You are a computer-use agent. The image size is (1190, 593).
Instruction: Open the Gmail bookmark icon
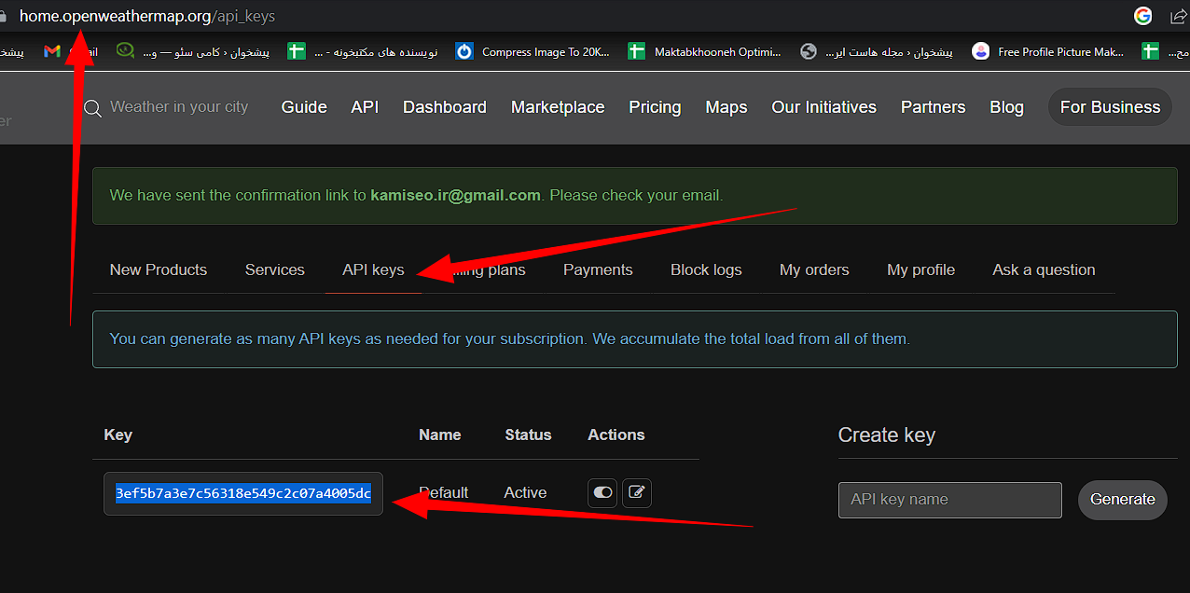(x=52, y=51)
